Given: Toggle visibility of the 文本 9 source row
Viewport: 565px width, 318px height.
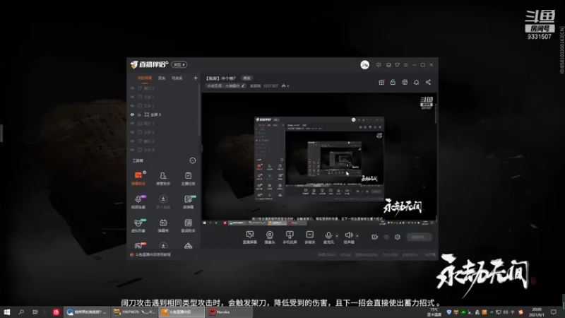Looking at the screenshot, I should [132, 132].
